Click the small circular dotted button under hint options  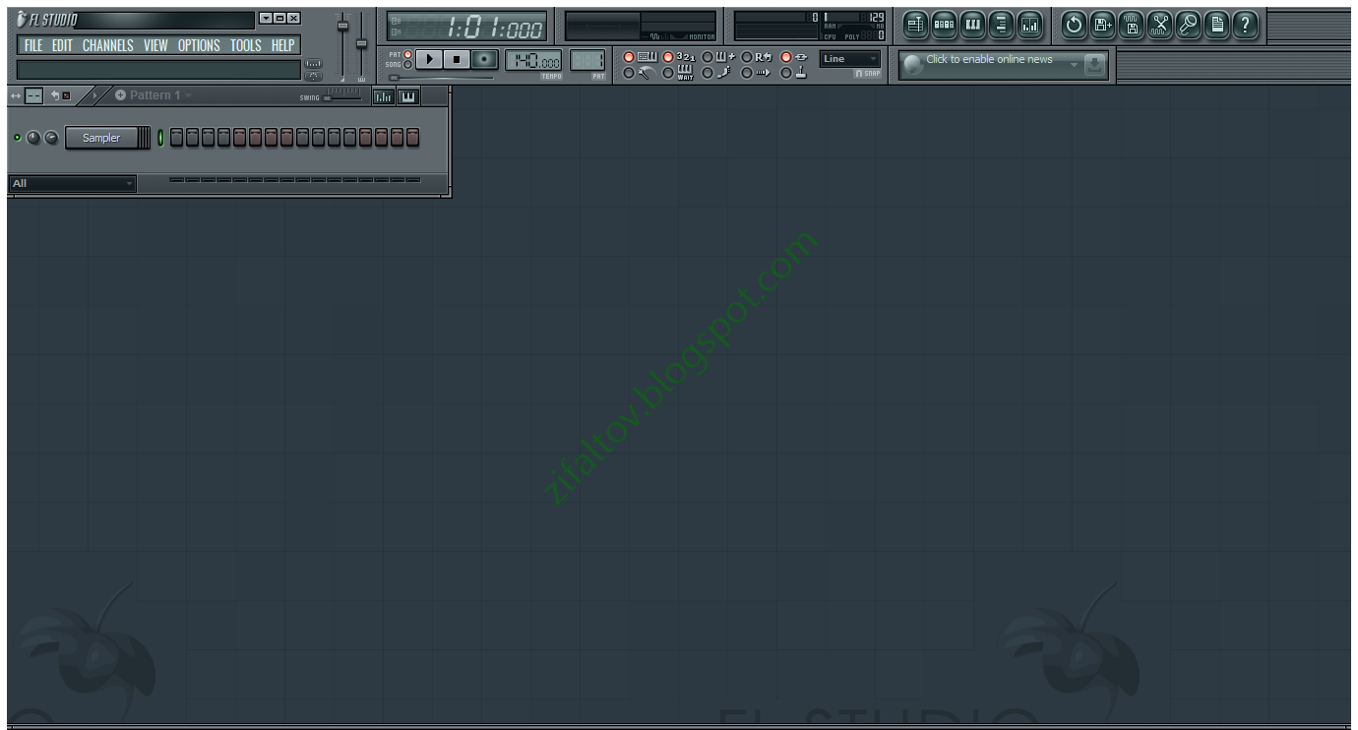coord(314,77)
